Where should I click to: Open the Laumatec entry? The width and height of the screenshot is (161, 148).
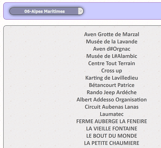112,114
